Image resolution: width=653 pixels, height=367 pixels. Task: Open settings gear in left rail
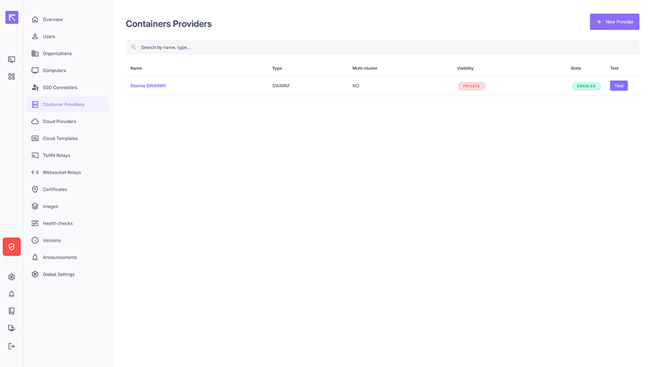(12, 277)
